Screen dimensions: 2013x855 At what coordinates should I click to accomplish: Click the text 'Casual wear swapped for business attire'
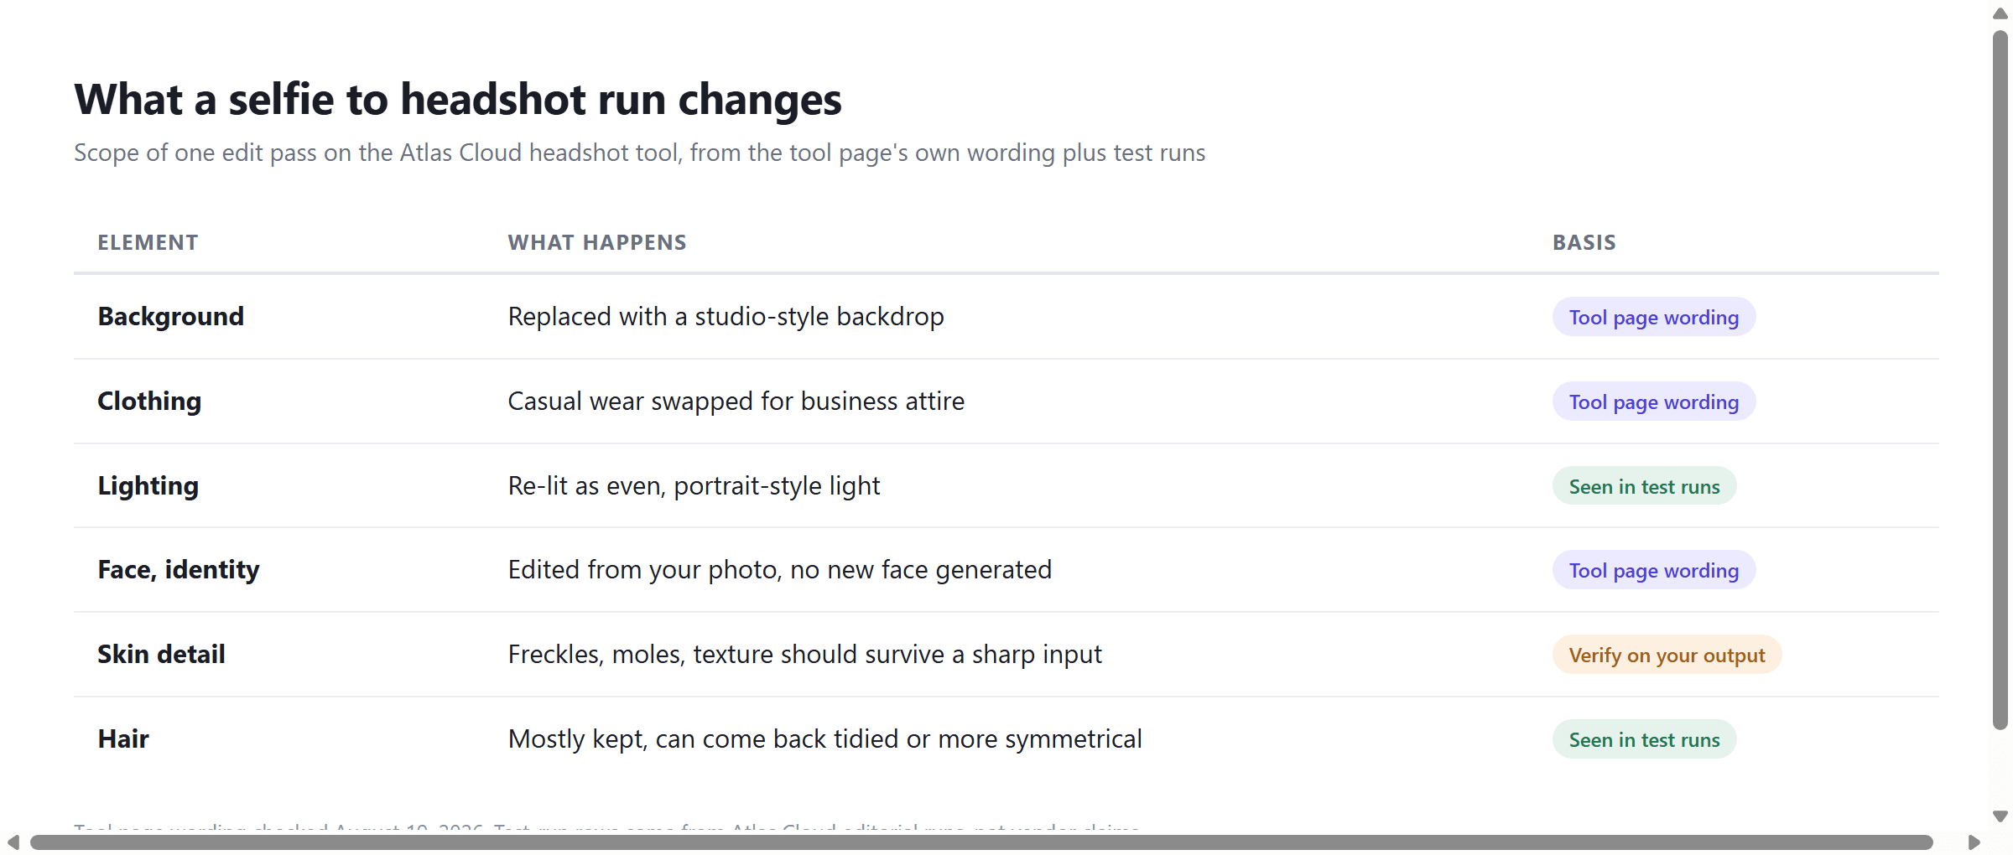tap(736, 401)
